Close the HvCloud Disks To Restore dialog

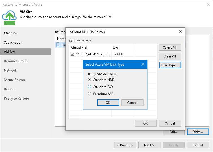click(181, 32)
